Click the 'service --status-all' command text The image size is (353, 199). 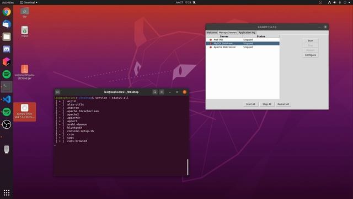[x=112, y=98]
